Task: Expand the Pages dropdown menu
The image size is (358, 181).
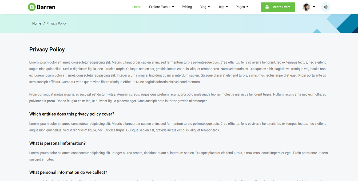Action: click(x=242, y=7)
